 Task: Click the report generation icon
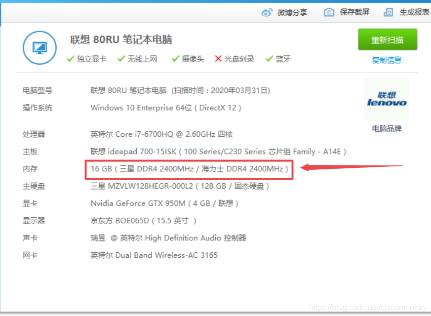point(388,12)
